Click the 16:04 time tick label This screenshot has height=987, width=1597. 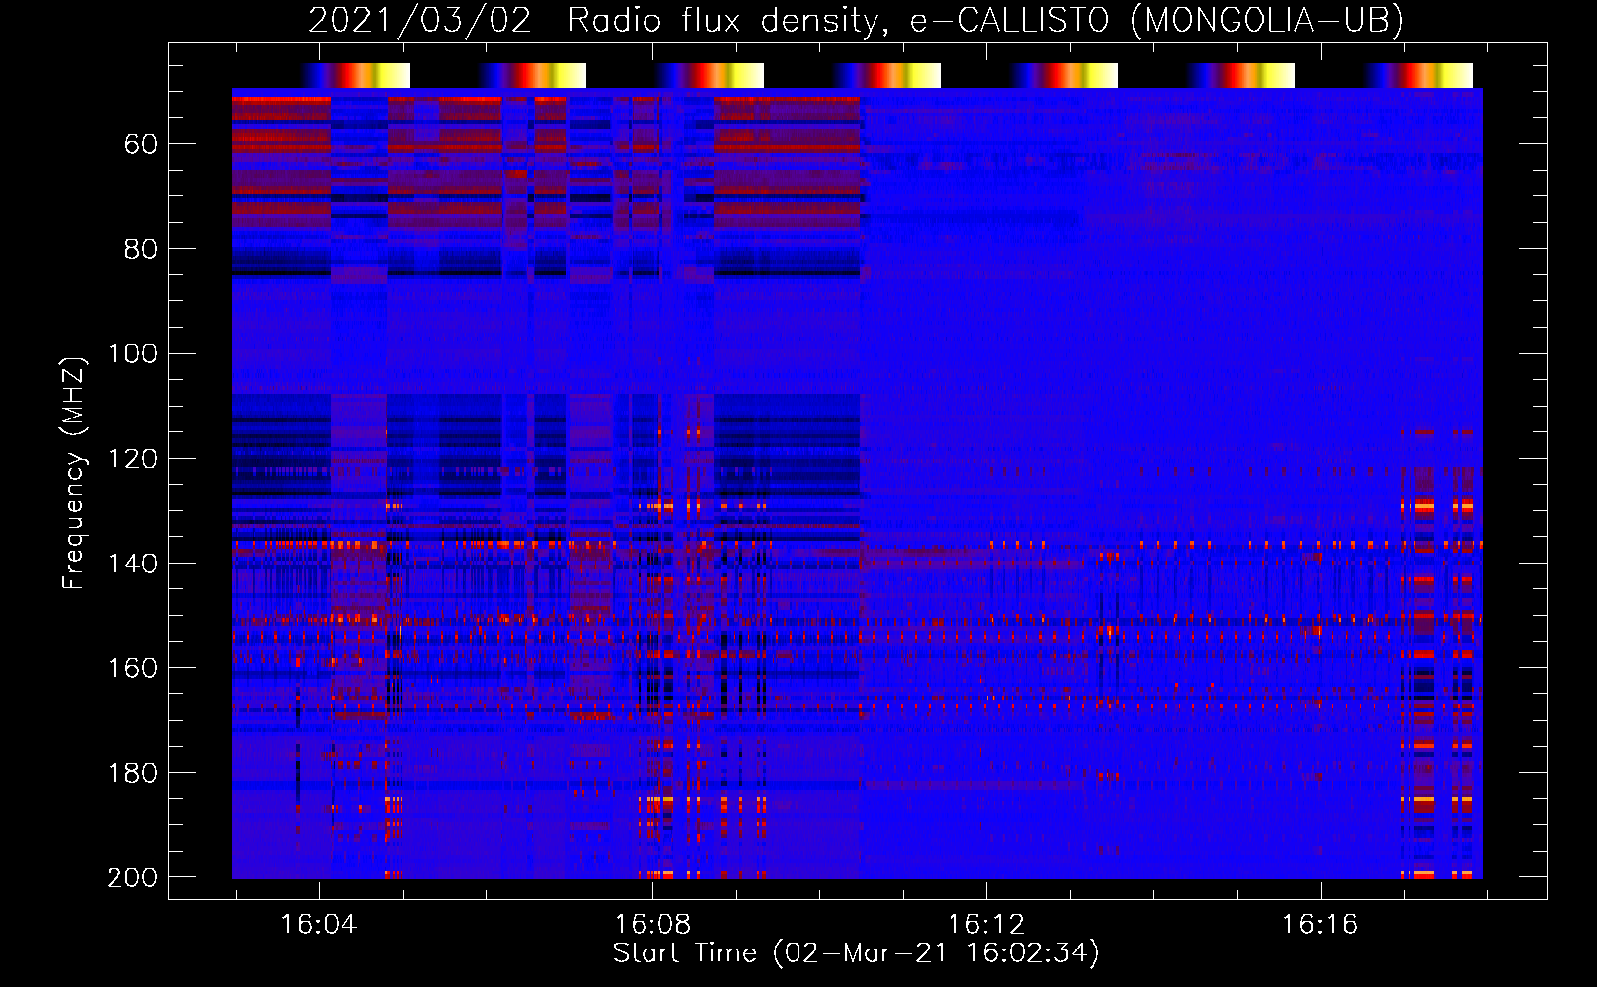[319, 925]
